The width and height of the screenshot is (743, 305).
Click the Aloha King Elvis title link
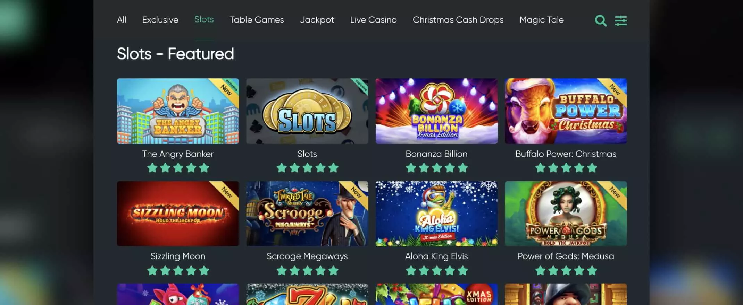tap(436, 256)
